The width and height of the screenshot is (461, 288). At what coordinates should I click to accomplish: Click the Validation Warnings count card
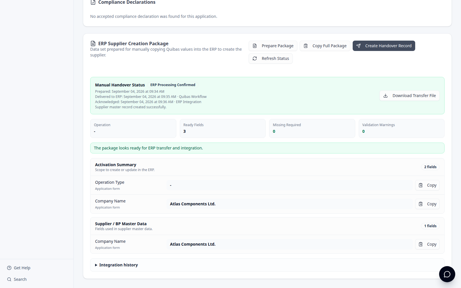402,128
